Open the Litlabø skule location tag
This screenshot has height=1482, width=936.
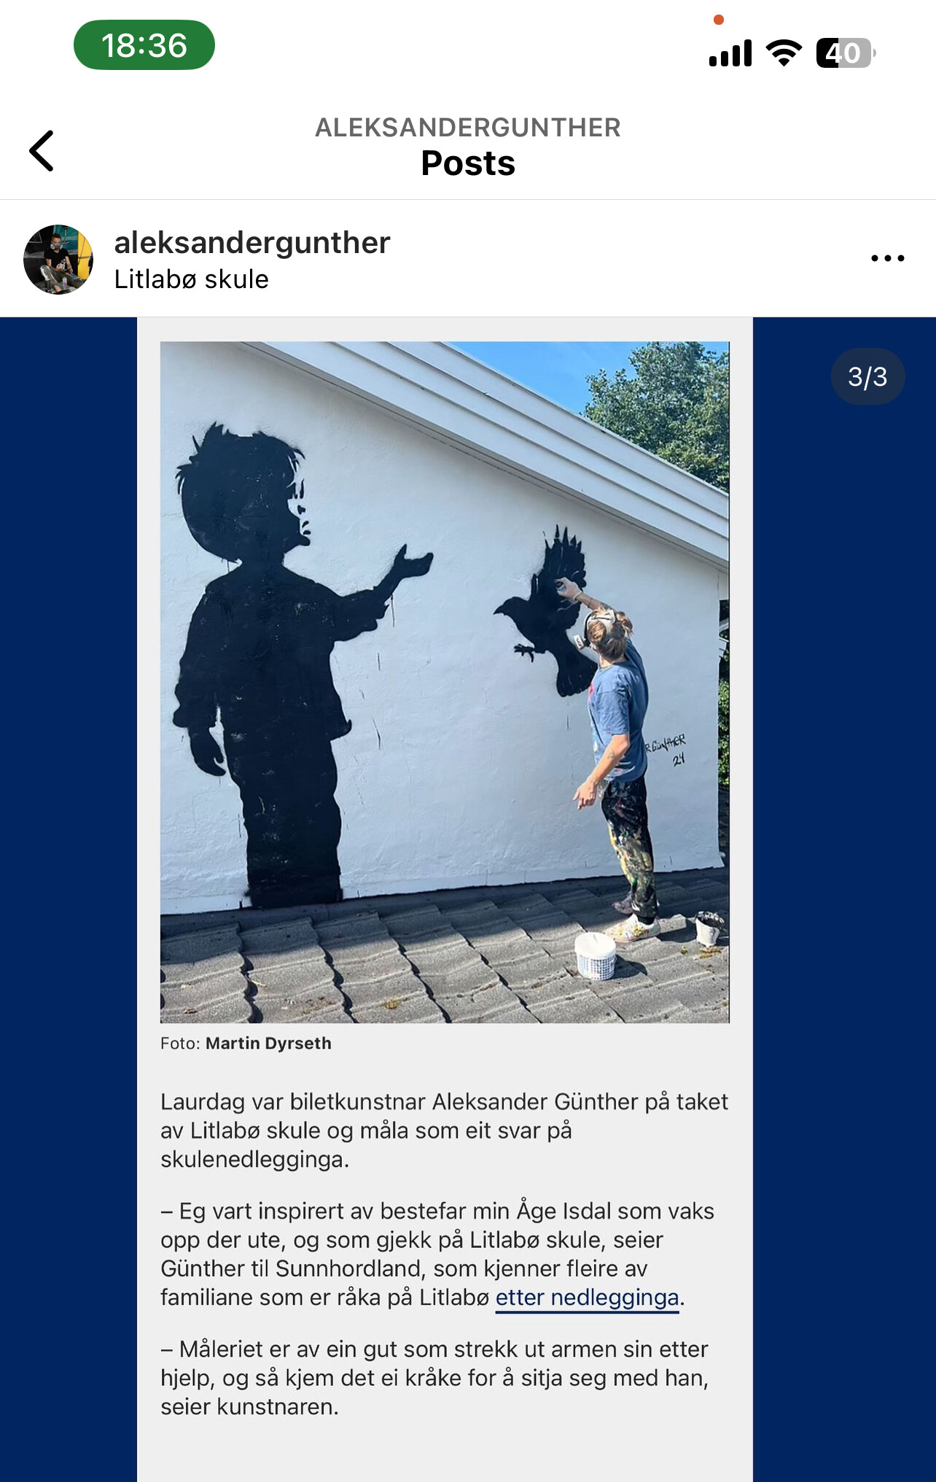pos(192,279)
